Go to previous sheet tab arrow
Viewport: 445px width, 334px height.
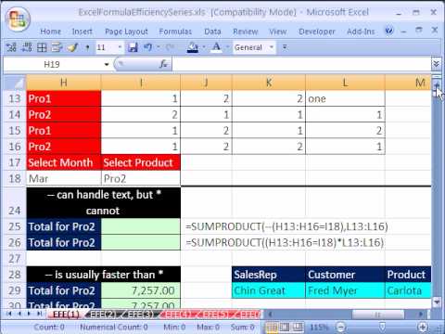coord(19,314)
